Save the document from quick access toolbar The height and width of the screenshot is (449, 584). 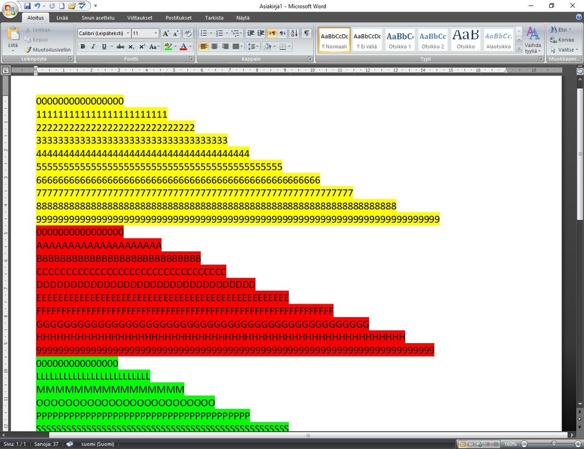[x=27, y=6]
